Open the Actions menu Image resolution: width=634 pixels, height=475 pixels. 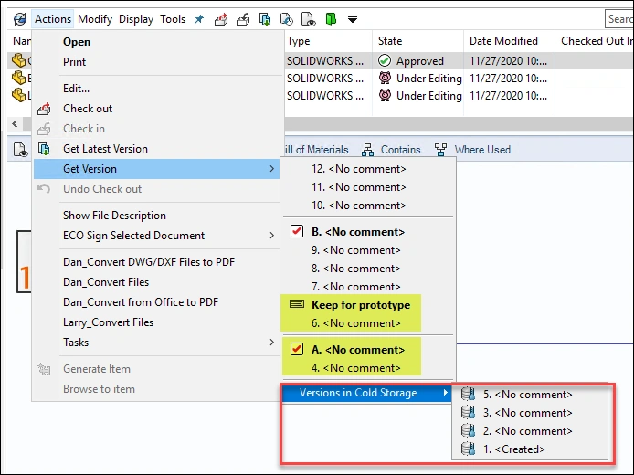click(53, 19)
